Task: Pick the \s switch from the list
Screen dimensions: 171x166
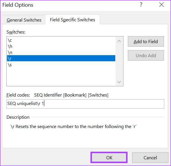Action: click(61, 65)
